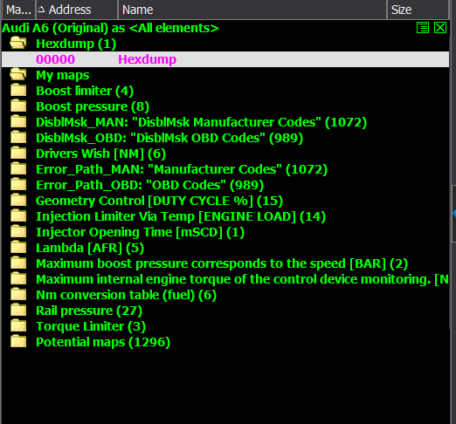Screen dimensions: 456x424
Task: Click the Lambda [AFR] folder icon
Action: click(18, 248)
